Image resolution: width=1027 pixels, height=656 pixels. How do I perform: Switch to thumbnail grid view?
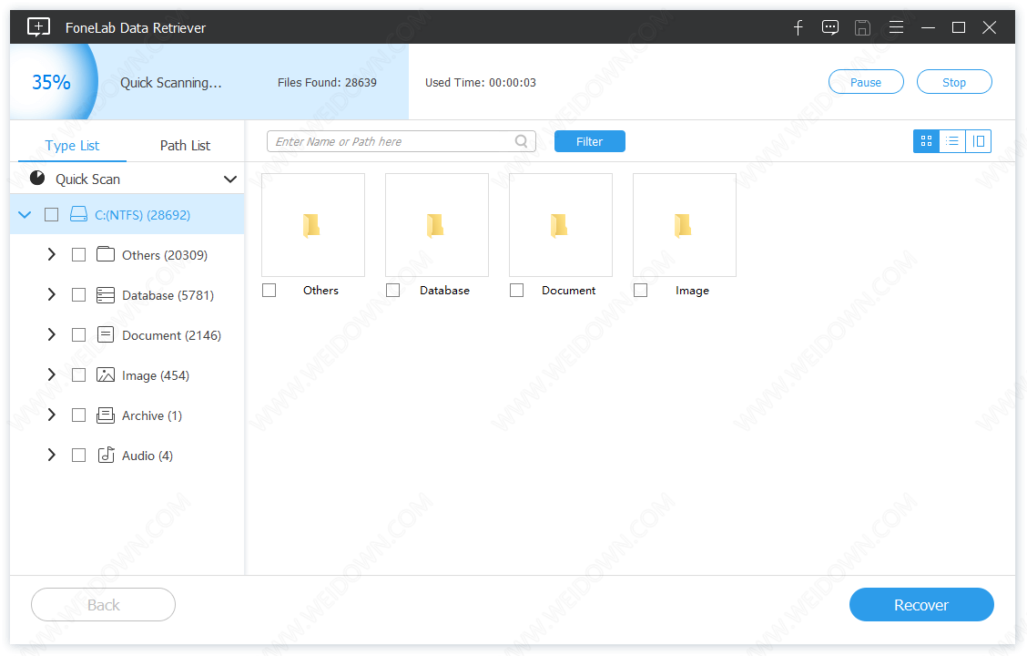(x=926, y=141)
